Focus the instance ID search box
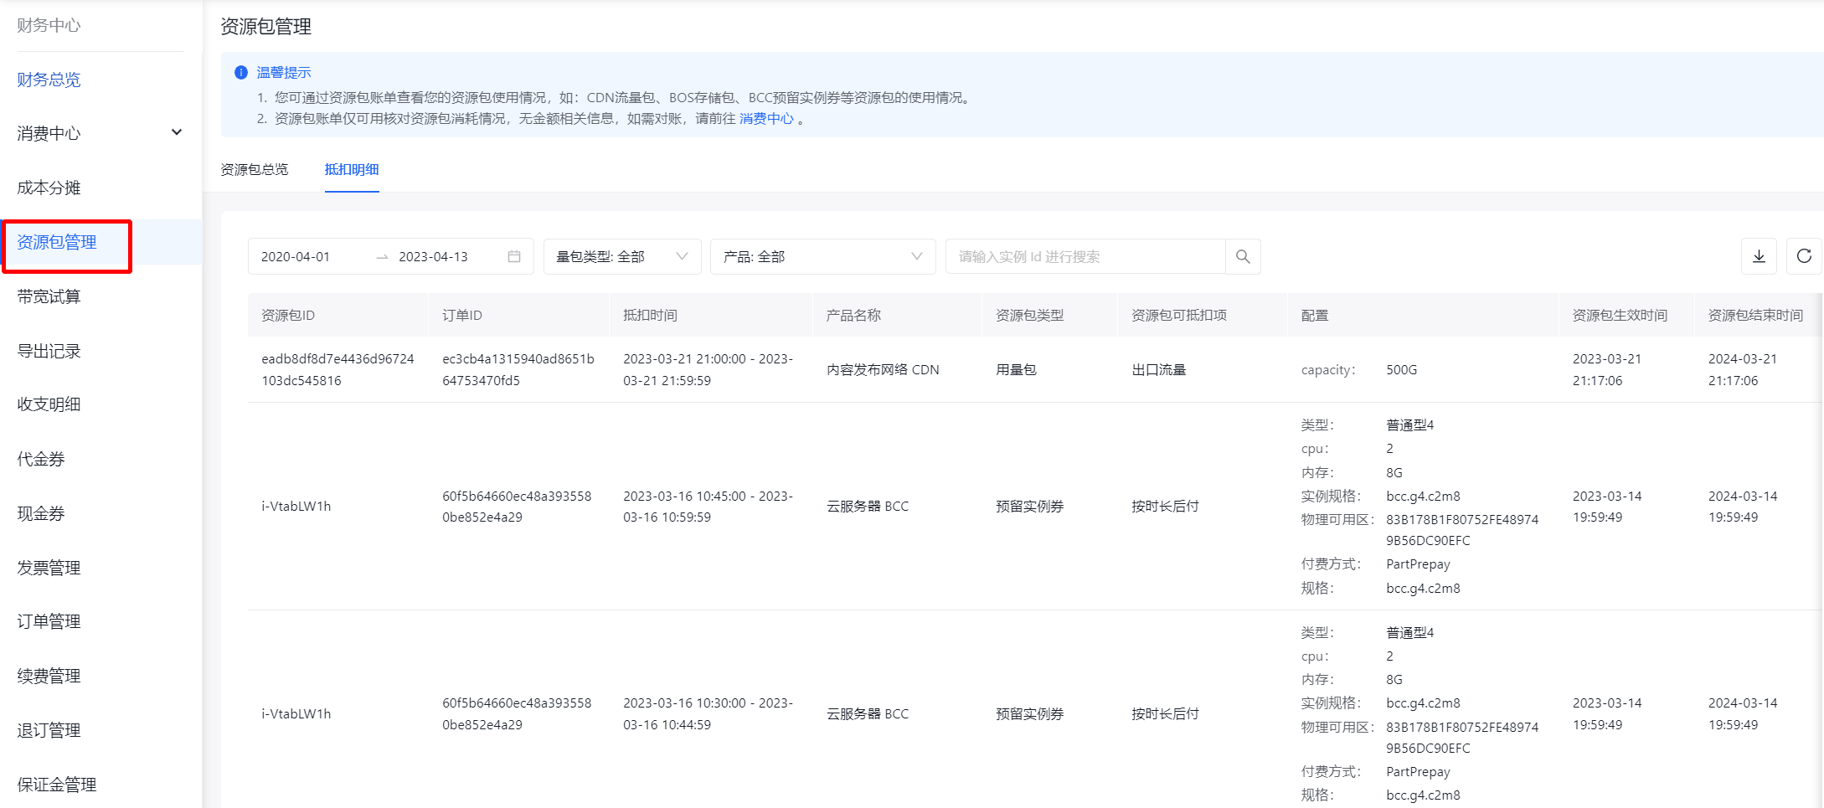This screenshot has height=808, width=1824. tap(1085, 256)
